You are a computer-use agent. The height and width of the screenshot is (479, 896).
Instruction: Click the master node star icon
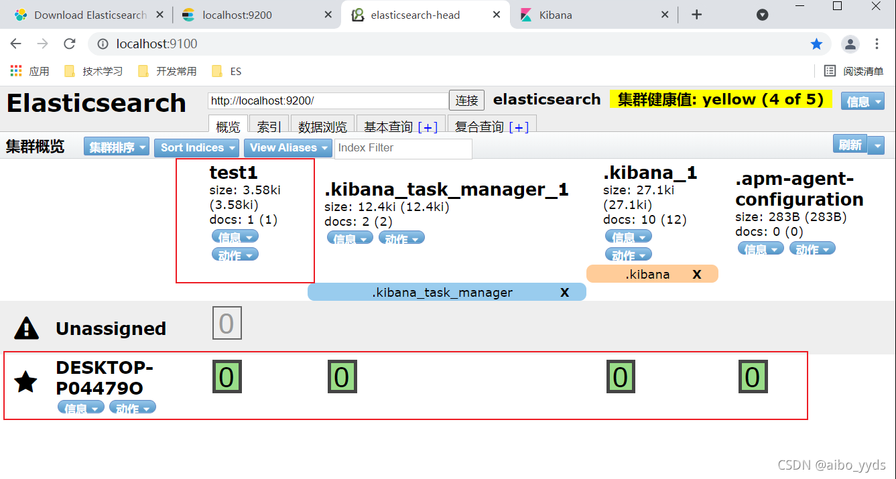[25, 381]
